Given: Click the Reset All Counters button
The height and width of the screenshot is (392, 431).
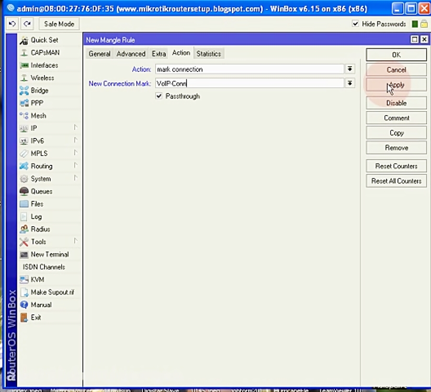Looking at the screenshot, I should pyautogui.click(x=396, y=181).
